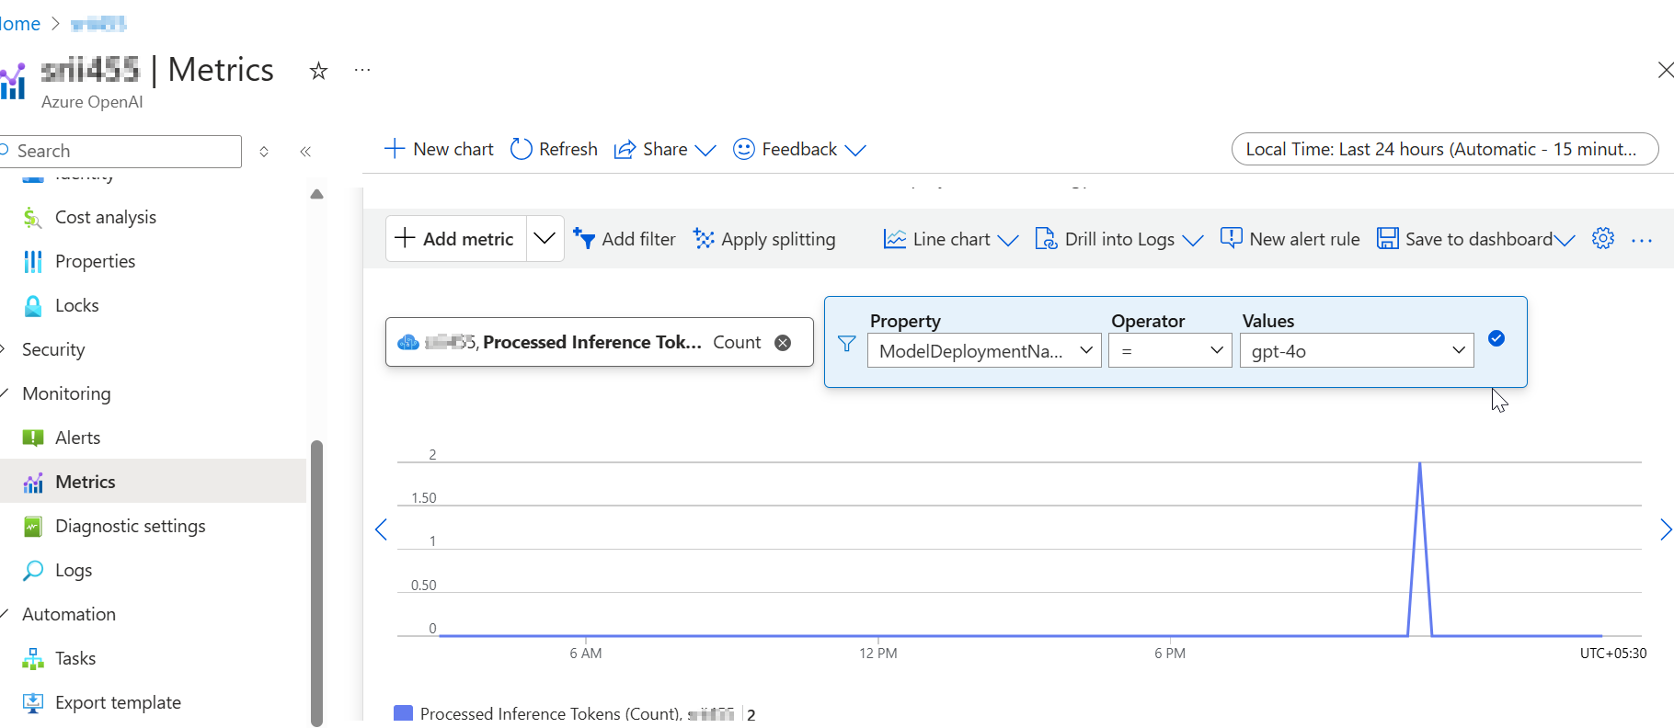The height and width of the screenshot is (728, 1674).
Task: Click the sidebar expand/collapse sort arrows
Action: pyautogui.click(x=264, y=152)
